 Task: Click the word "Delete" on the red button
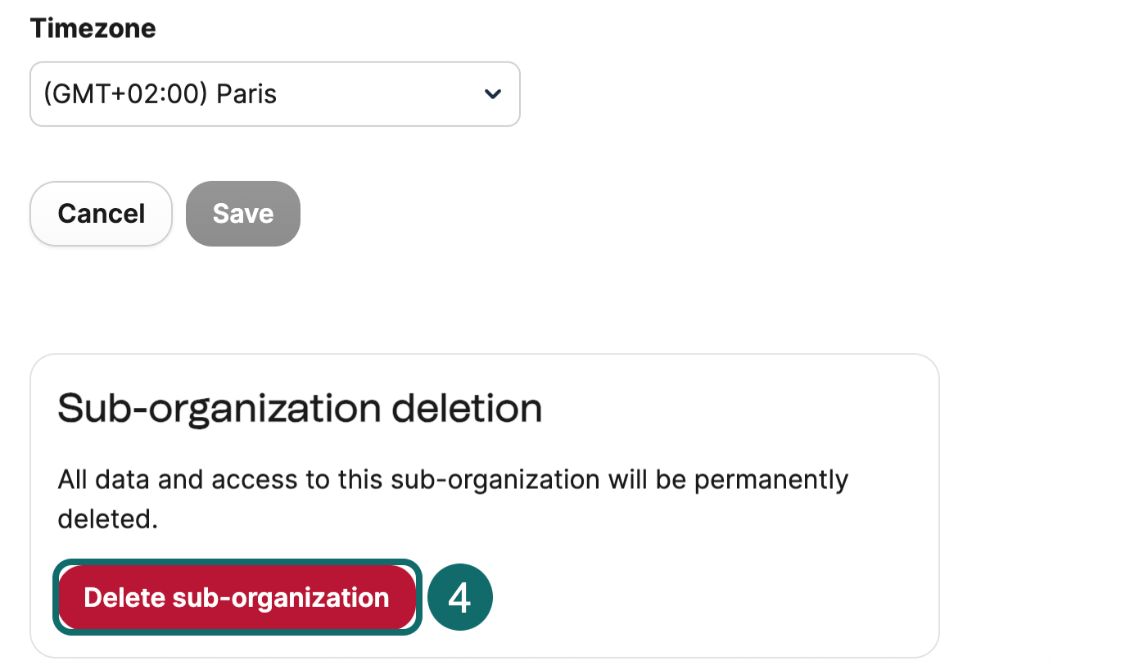(124, 597)
